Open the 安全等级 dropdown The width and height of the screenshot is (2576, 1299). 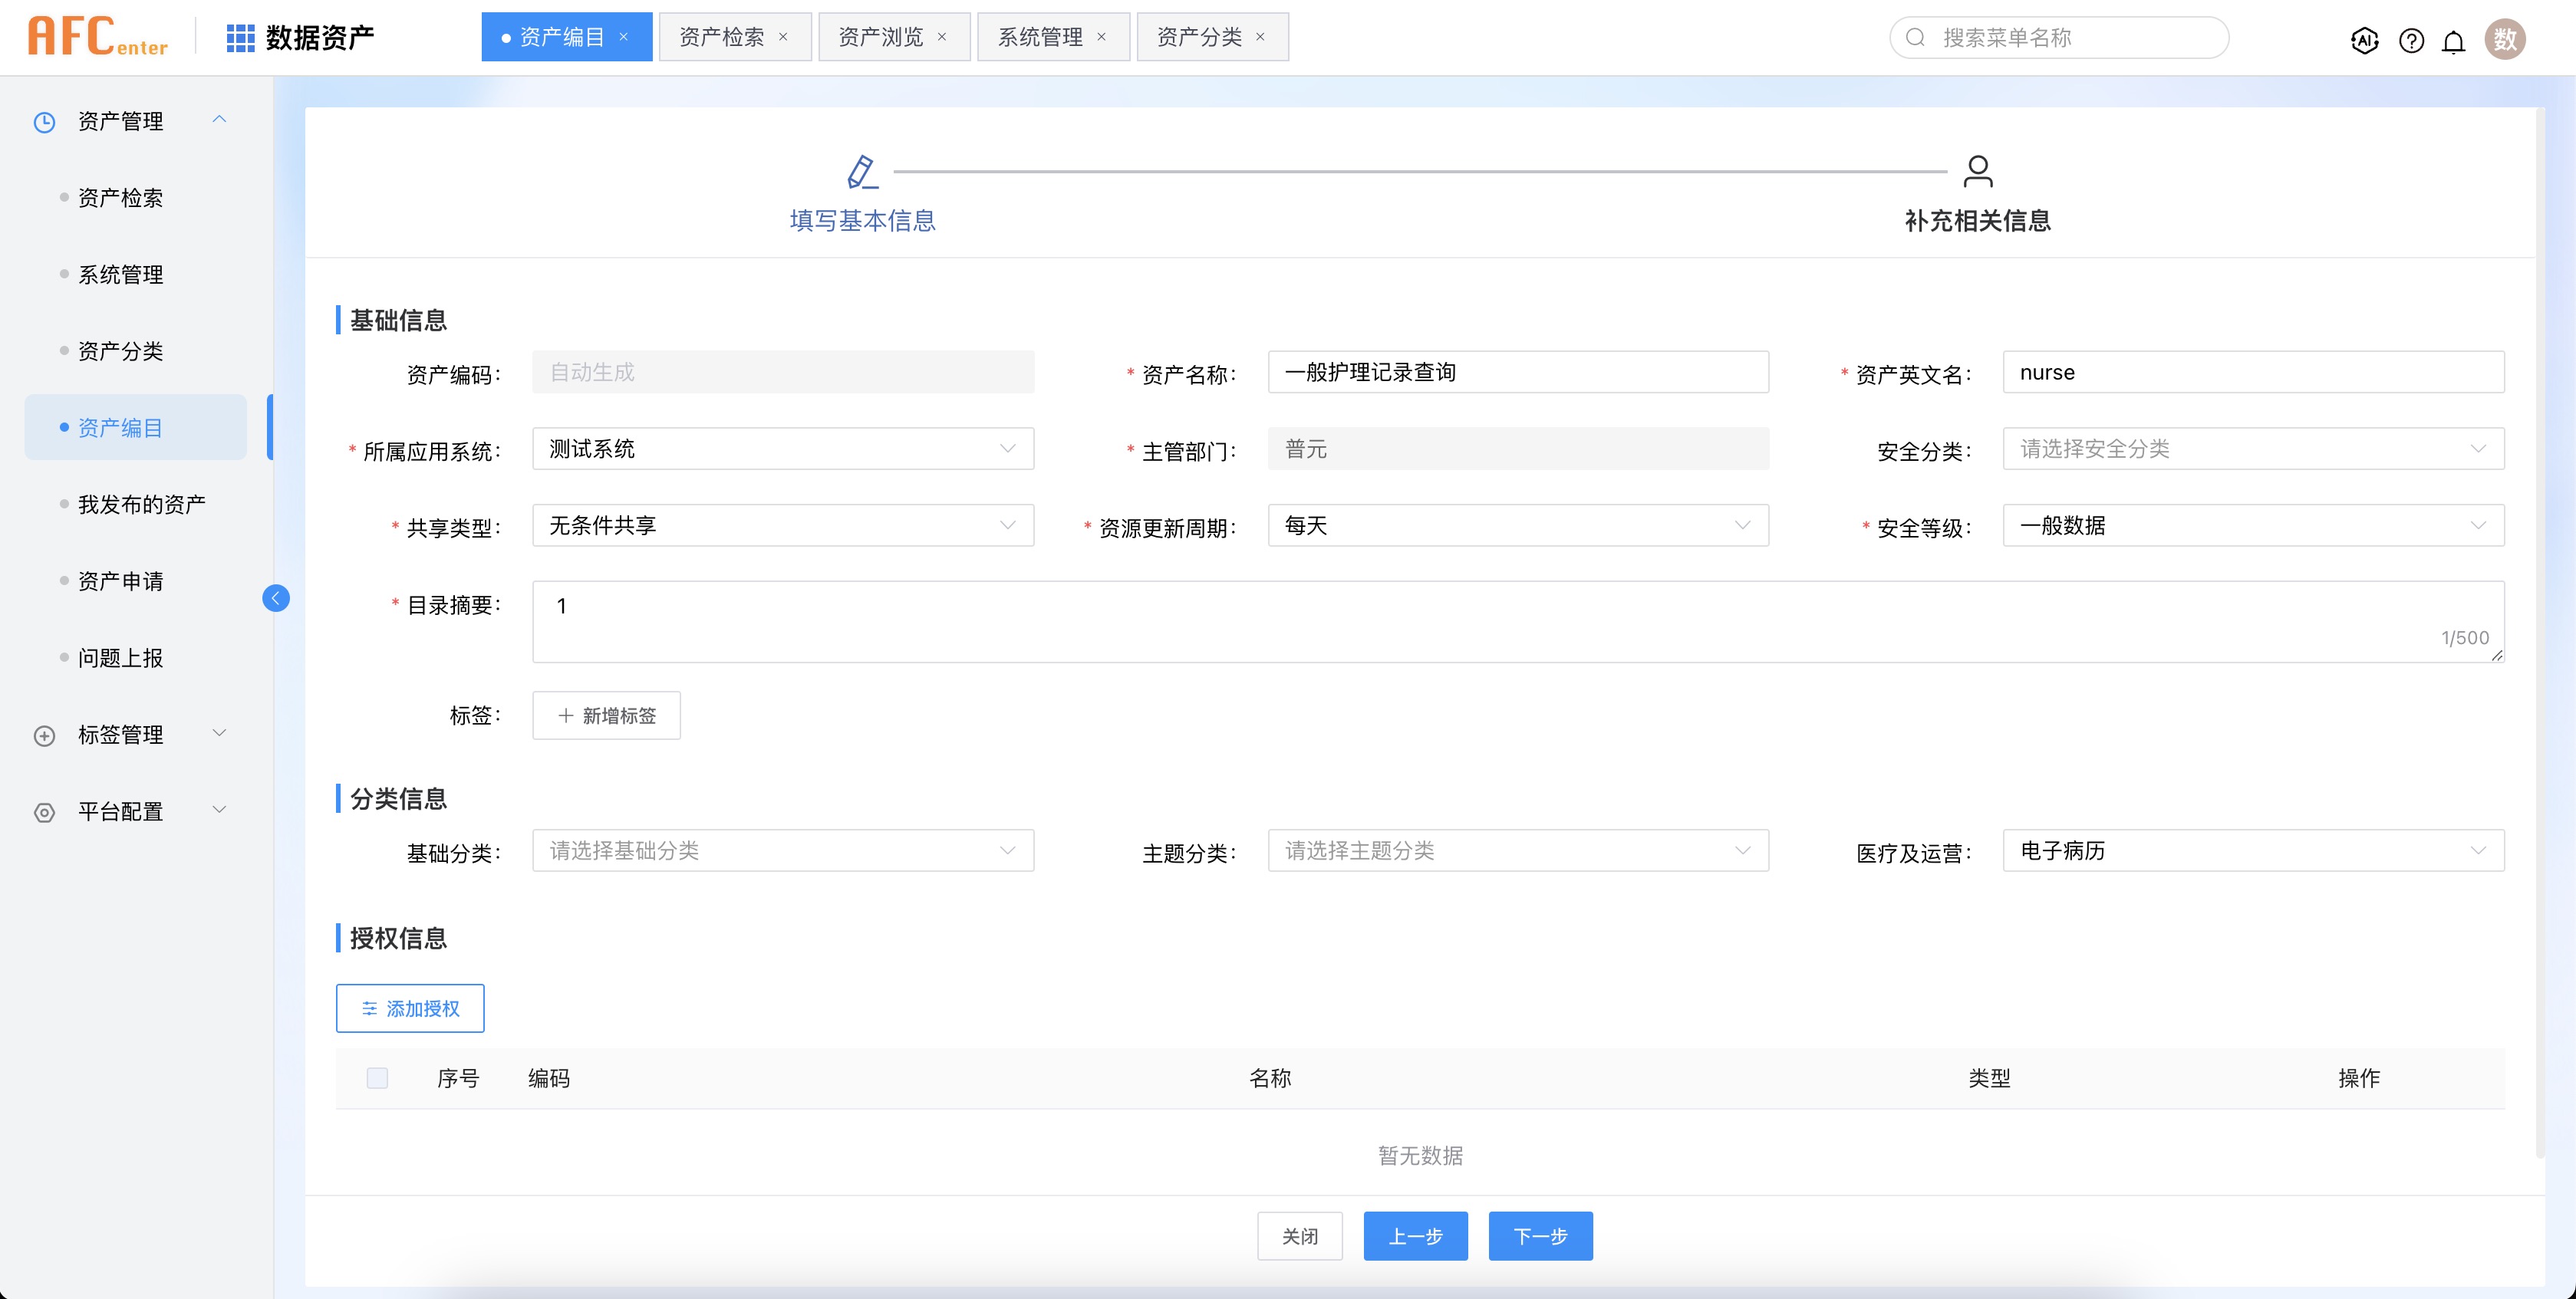coord(2253,525)
